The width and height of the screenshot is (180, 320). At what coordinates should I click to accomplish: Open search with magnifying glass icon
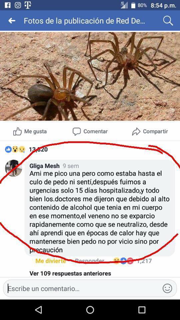tap(168, 21)
